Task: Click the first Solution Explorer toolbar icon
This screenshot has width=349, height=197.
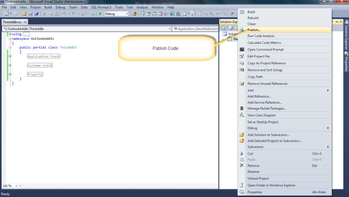Action: point(224,28)
